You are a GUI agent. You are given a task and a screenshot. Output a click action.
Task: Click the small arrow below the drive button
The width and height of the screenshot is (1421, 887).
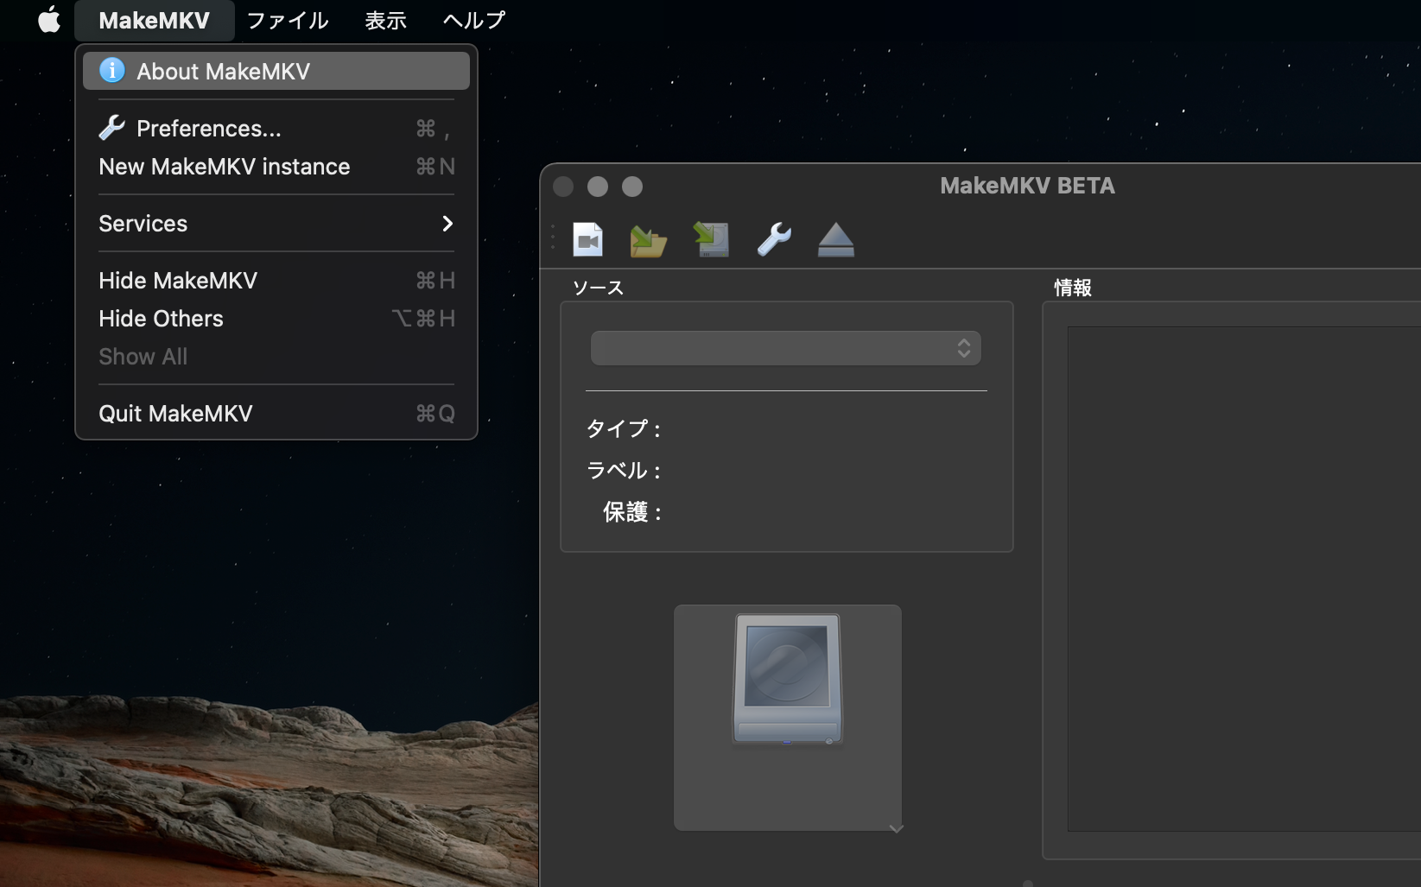897,828
